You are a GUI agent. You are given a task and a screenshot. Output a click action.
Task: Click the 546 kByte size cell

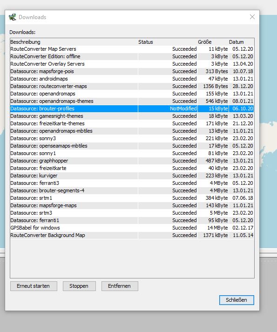point(213,101)
